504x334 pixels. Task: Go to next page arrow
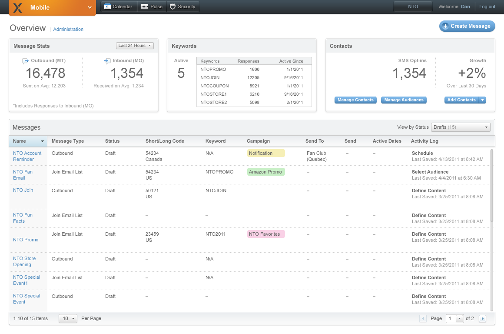point(482,319)
